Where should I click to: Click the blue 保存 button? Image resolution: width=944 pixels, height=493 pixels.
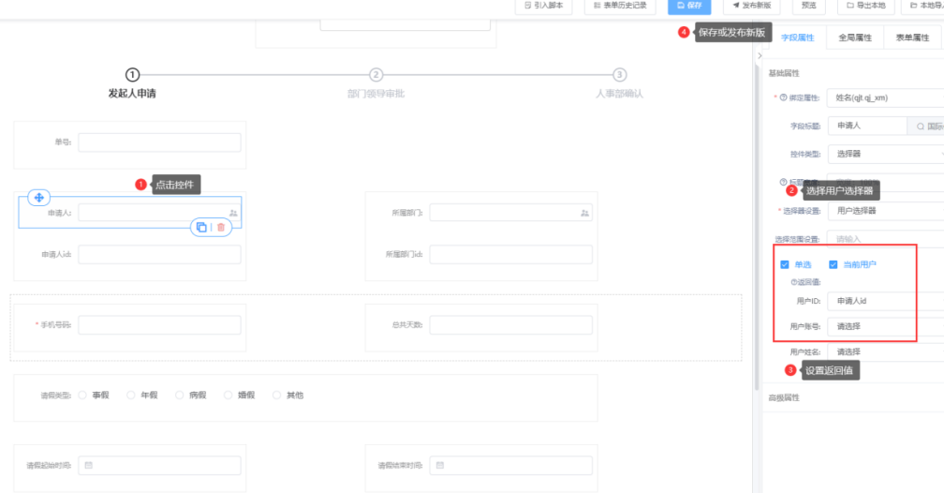689,6
